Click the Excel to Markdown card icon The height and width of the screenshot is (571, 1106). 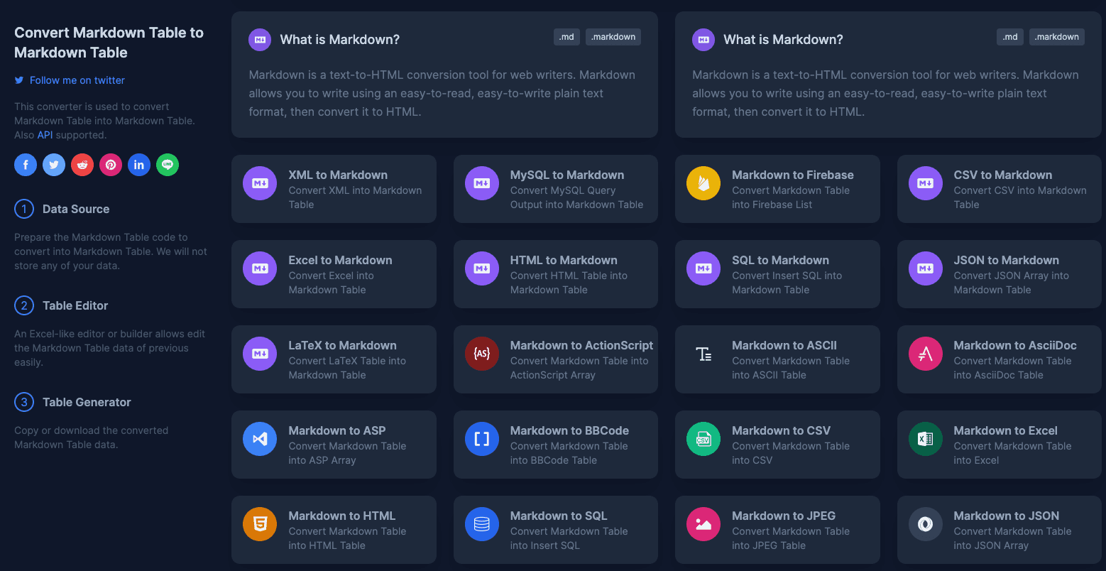(x=260, y=268)
